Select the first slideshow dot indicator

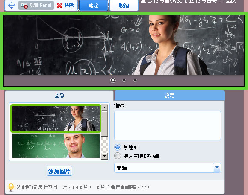(113, 80)
